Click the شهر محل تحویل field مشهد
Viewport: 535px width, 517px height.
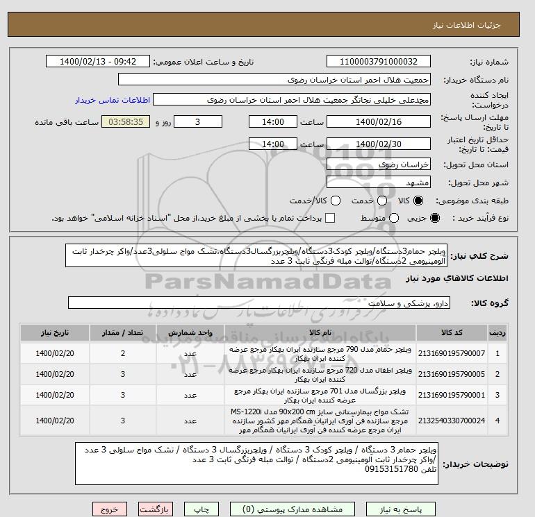[379, 183]
